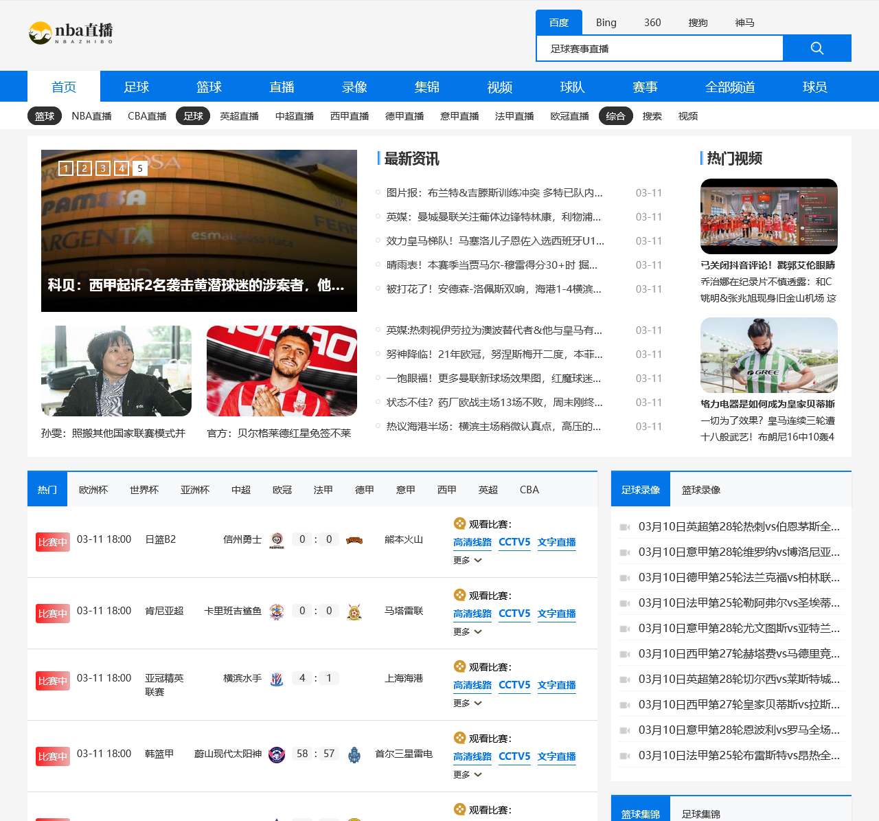Select carousel slide number 2
This screenshot has width=879, height=821.
point(84,168)
